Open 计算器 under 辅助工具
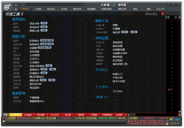 [116, 29]
